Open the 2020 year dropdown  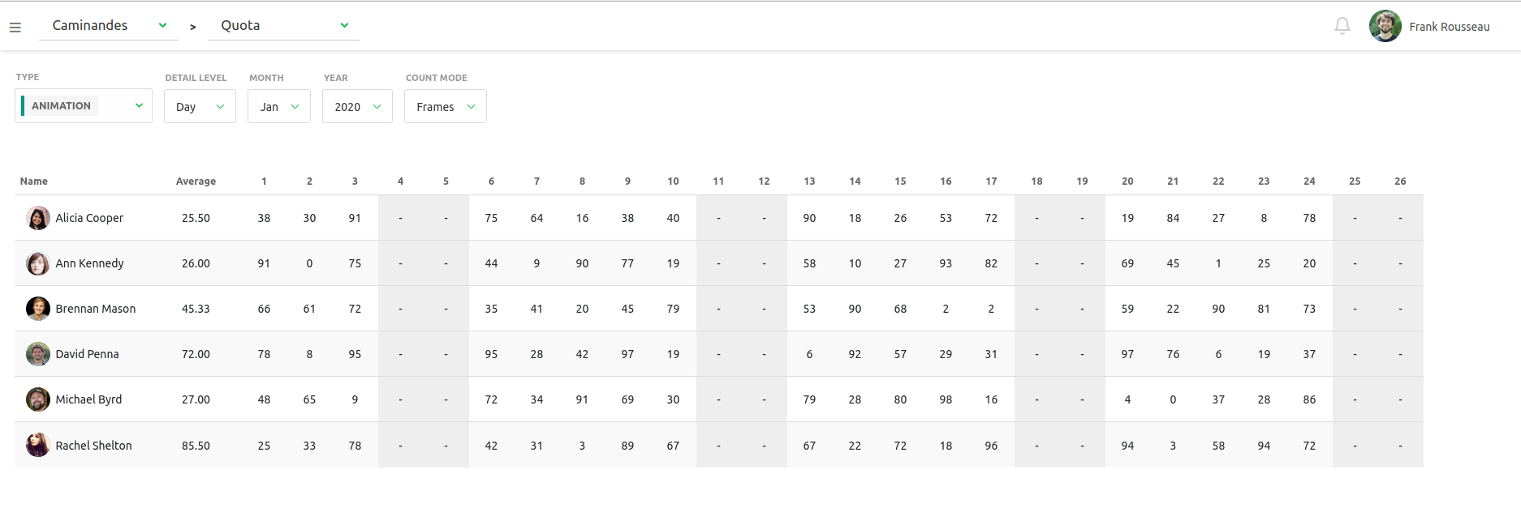[357, 106]
